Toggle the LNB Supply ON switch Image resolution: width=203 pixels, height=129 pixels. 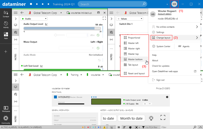(145, 104)
